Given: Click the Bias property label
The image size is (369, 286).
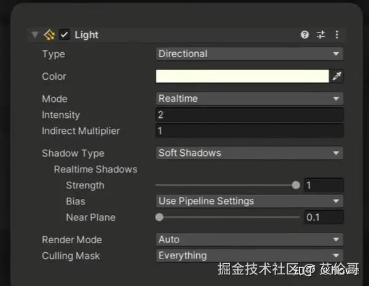Looking at the screenshot, I should (76, 201).
